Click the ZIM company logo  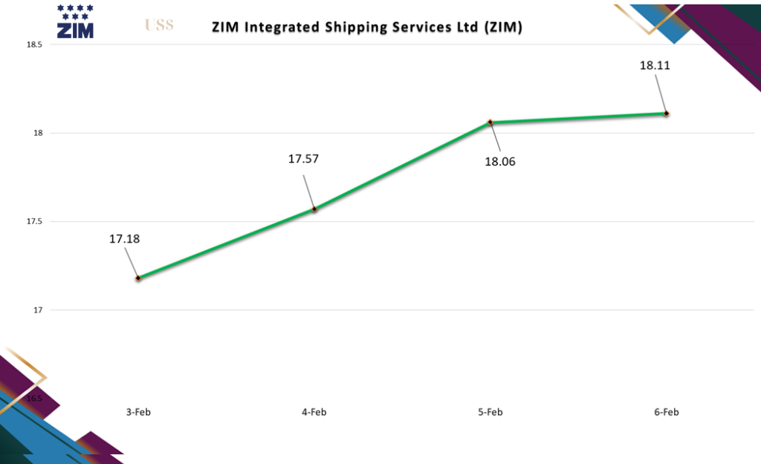(x=75, y=22)
